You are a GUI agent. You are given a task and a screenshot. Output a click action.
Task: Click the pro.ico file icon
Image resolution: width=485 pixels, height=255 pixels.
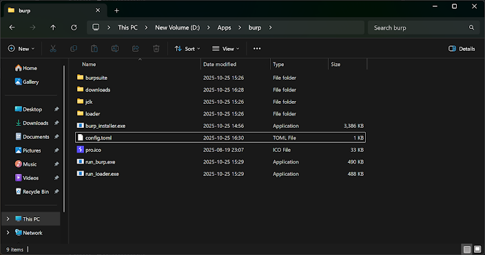80,149
